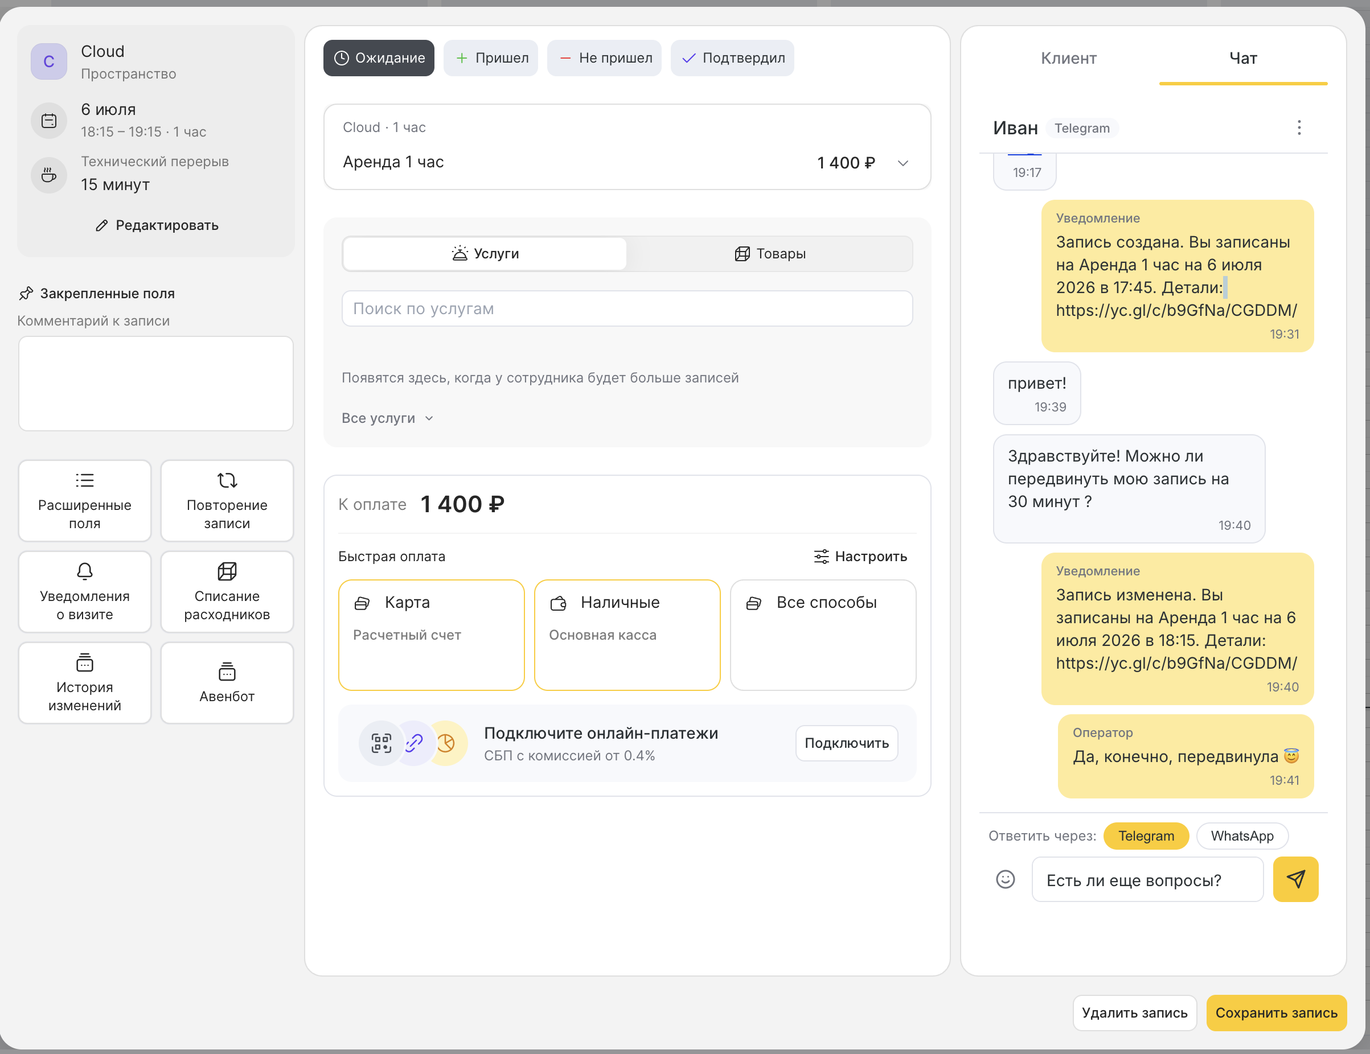Click the icon in Все способы tile

pos(754,603)
